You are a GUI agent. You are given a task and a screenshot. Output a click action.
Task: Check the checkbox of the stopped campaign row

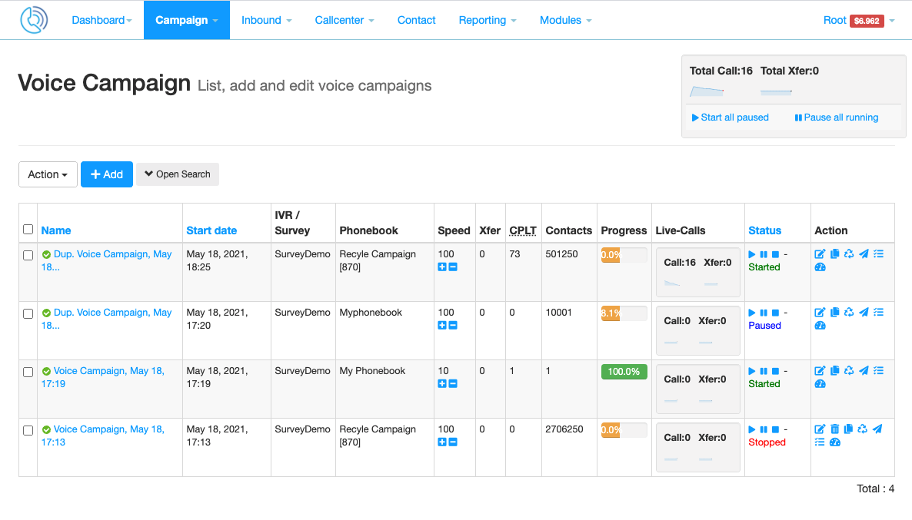coord(28,431)
